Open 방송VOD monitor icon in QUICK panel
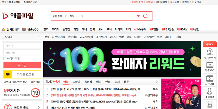 [x=210, y=65]
